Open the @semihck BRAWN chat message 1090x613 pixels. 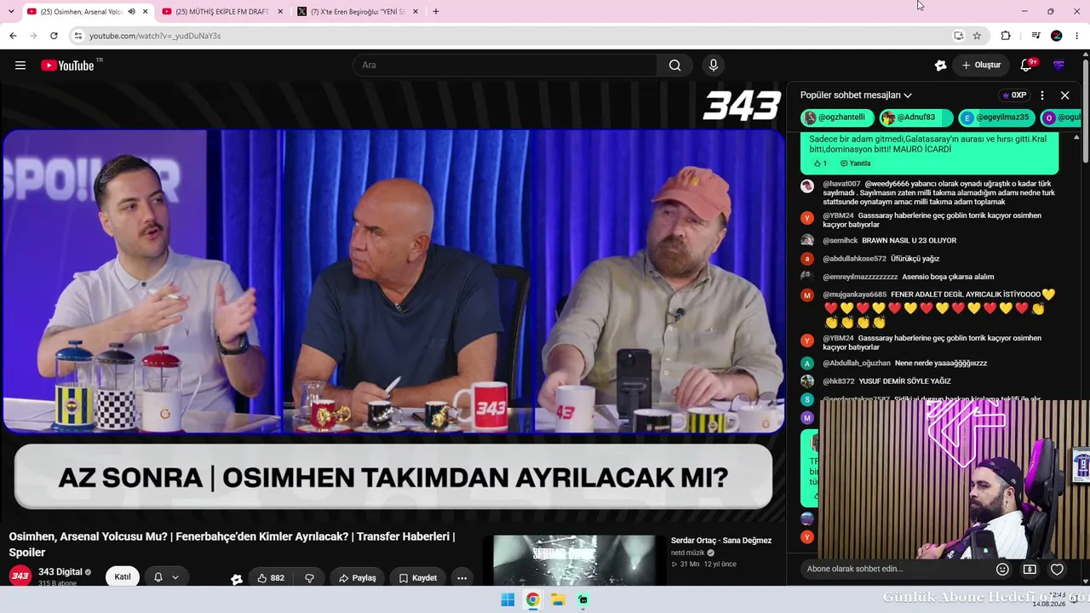(889, 241)
